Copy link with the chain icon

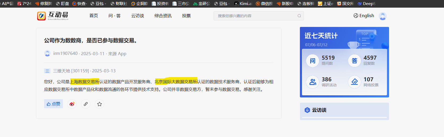86,104
